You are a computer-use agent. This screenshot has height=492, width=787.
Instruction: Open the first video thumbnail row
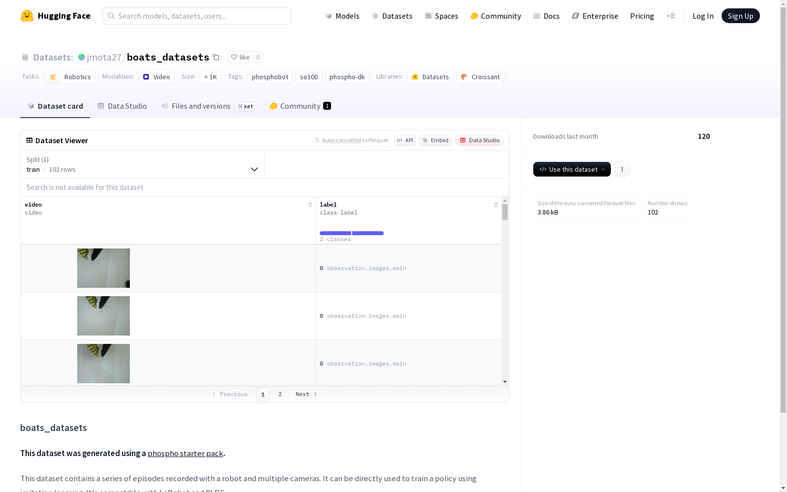coord(103,268)
